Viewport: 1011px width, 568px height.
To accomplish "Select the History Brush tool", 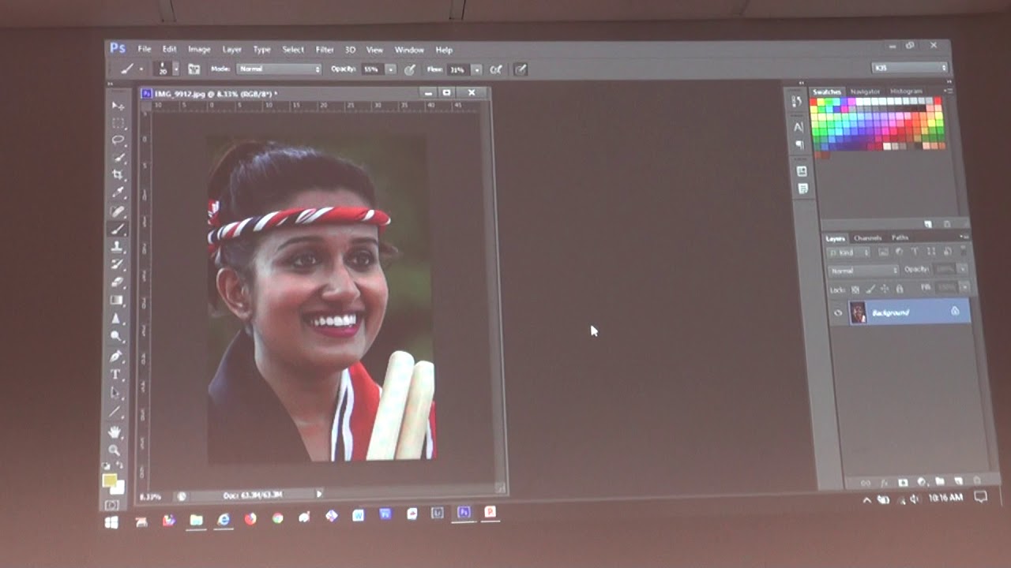I will click(x=118, y=264).
